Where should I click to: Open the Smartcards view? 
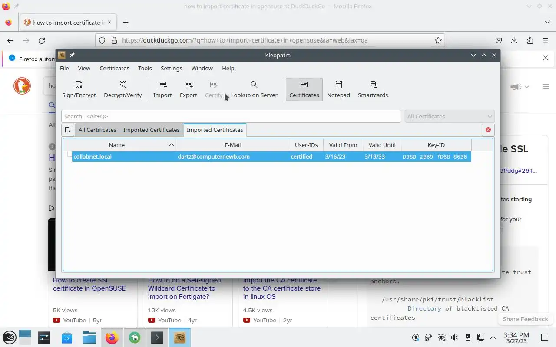(373, 89)
